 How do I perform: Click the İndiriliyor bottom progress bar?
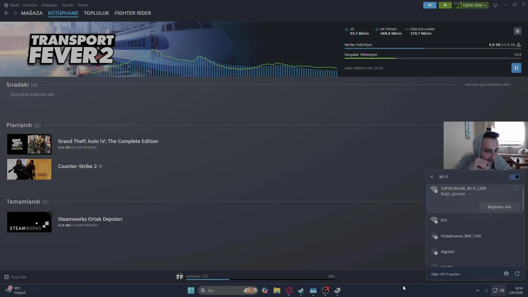tap(260, 280)
